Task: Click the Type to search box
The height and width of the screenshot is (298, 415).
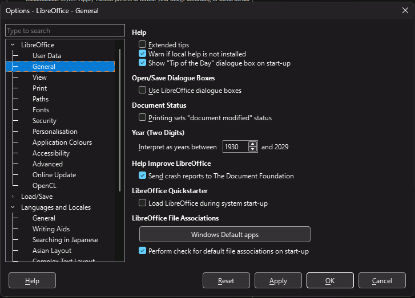Action: tap(65, 30)
